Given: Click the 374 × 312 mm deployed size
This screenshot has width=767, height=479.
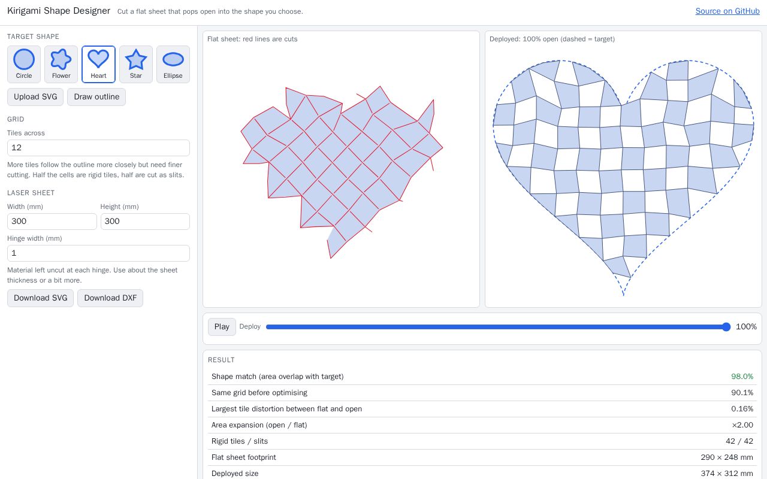Looking at the screenshot, I should tap(727, 474).
